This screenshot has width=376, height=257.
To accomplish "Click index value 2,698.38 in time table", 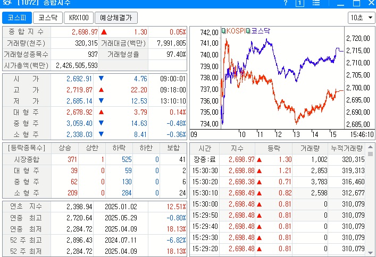I will pyautogui.click(x=241, y=182).
